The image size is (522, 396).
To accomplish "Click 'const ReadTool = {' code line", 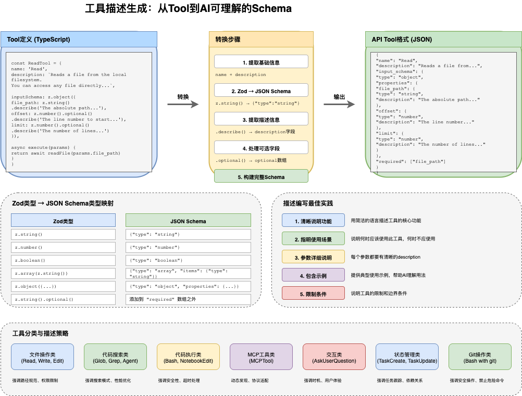I will (36, 63).
